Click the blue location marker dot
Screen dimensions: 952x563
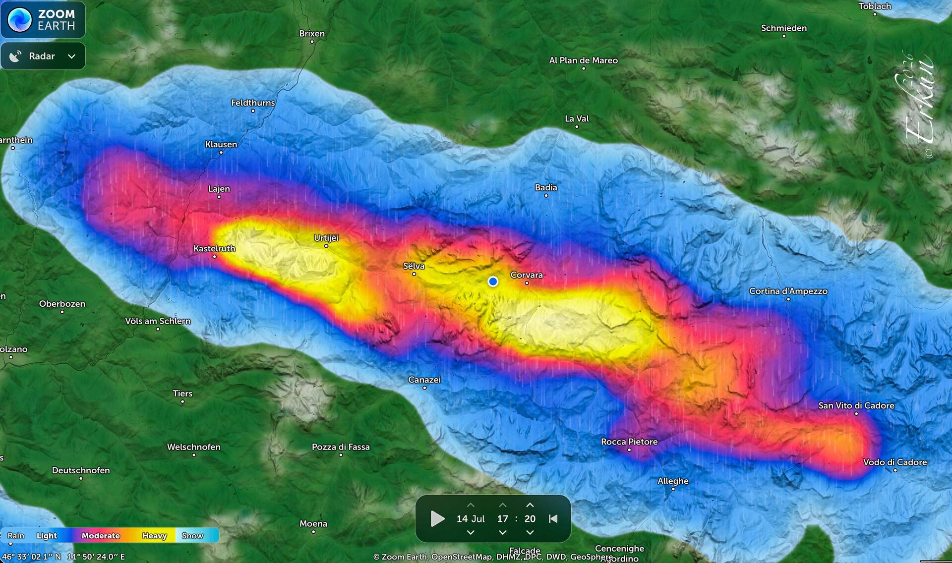493,281
